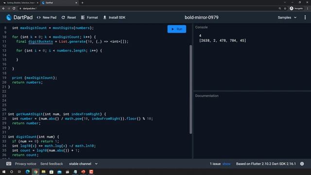This screenshot has width=311, height=175.
Task: Open Task View on taskbar
Action: point(19,172)
